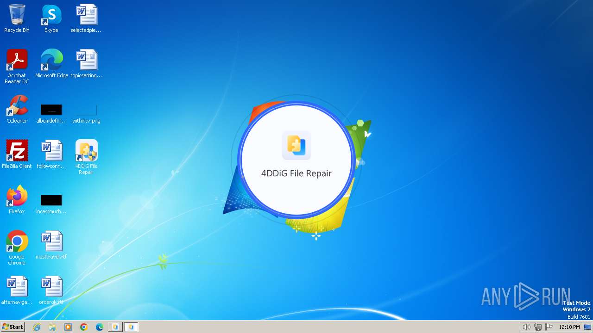Click the 4DDiG File Repair splash logo
Image resolution: width=593 pixels, height=333 pixels.
tap(296, 145)
